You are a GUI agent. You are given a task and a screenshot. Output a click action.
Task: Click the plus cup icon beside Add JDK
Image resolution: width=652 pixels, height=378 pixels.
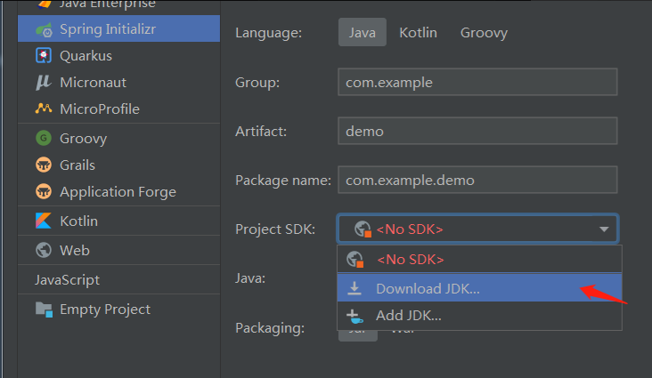(x=355, y=316)
